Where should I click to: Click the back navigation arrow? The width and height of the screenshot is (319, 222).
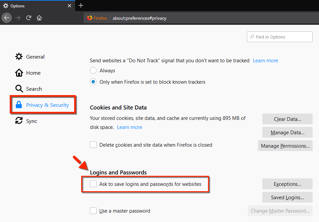[7, 18]
